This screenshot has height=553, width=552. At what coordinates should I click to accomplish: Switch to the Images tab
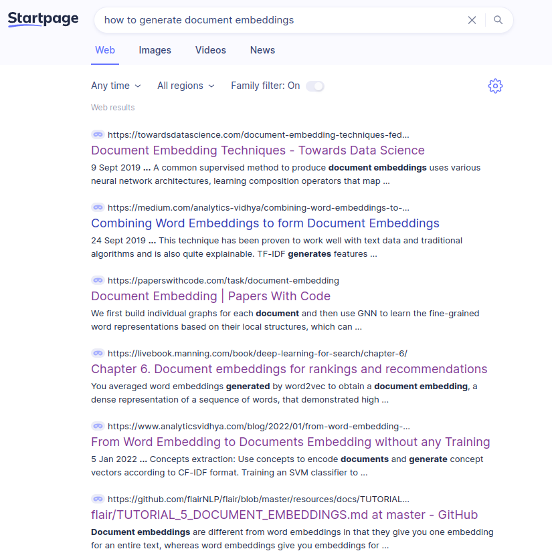(x=155, y=50)
